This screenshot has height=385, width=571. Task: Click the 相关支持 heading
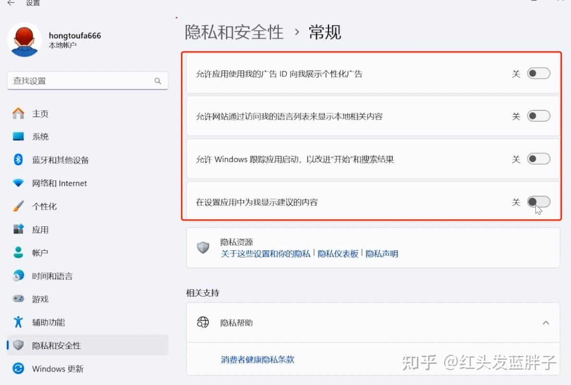click(203, 293)
